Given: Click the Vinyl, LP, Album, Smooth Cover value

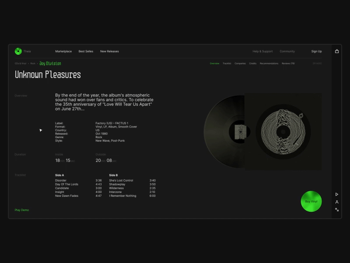Looking at the screenshot, I should [116, 127].
